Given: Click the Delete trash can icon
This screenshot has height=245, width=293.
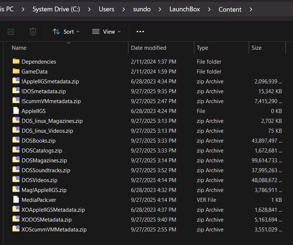Looking at the screenshot, I should [33, 31].
